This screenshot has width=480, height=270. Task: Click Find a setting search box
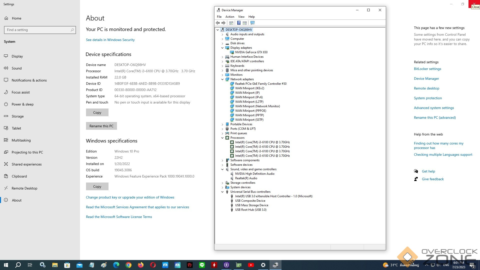[40, 30]
